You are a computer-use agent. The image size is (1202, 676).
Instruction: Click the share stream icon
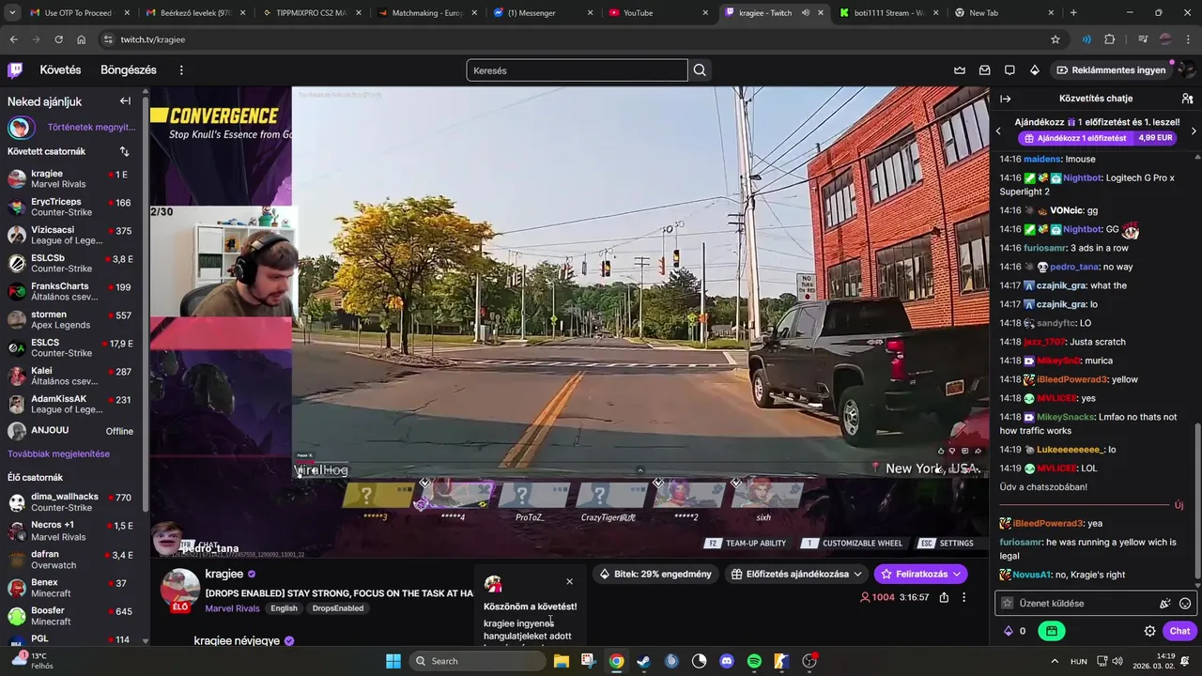944,597
